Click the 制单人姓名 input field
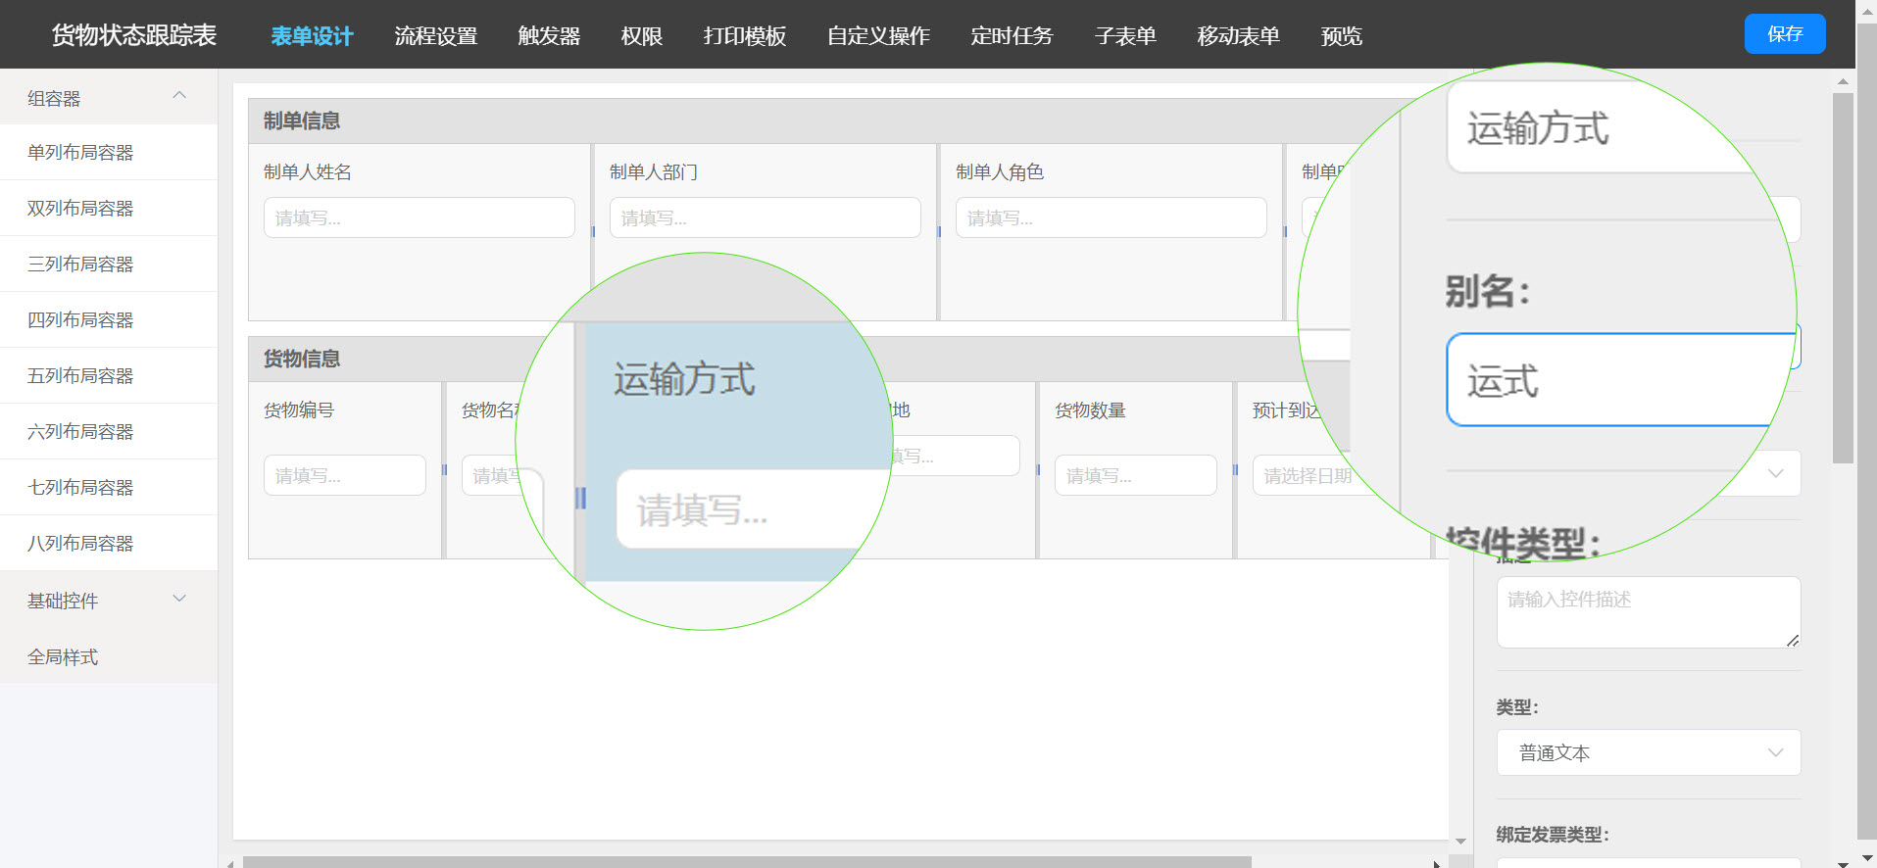Screen dimensions: 1877x868 420,217
